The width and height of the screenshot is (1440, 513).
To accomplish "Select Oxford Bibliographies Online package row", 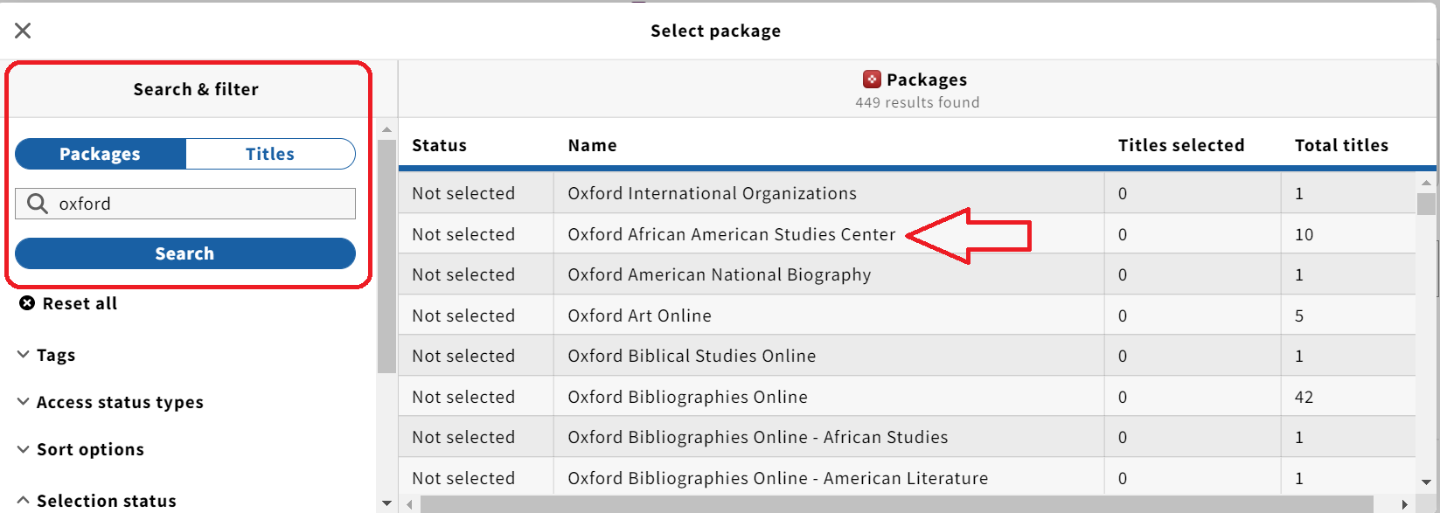I will (x=907, y=397).
